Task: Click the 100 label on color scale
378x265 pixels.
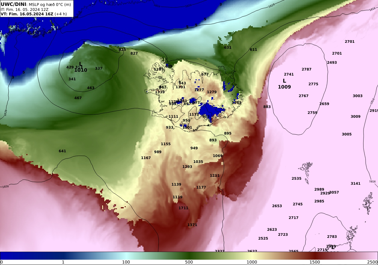Action: 126,262
